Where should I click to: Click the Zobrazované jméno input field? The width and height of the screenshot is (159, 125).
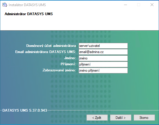click(103, 71)
